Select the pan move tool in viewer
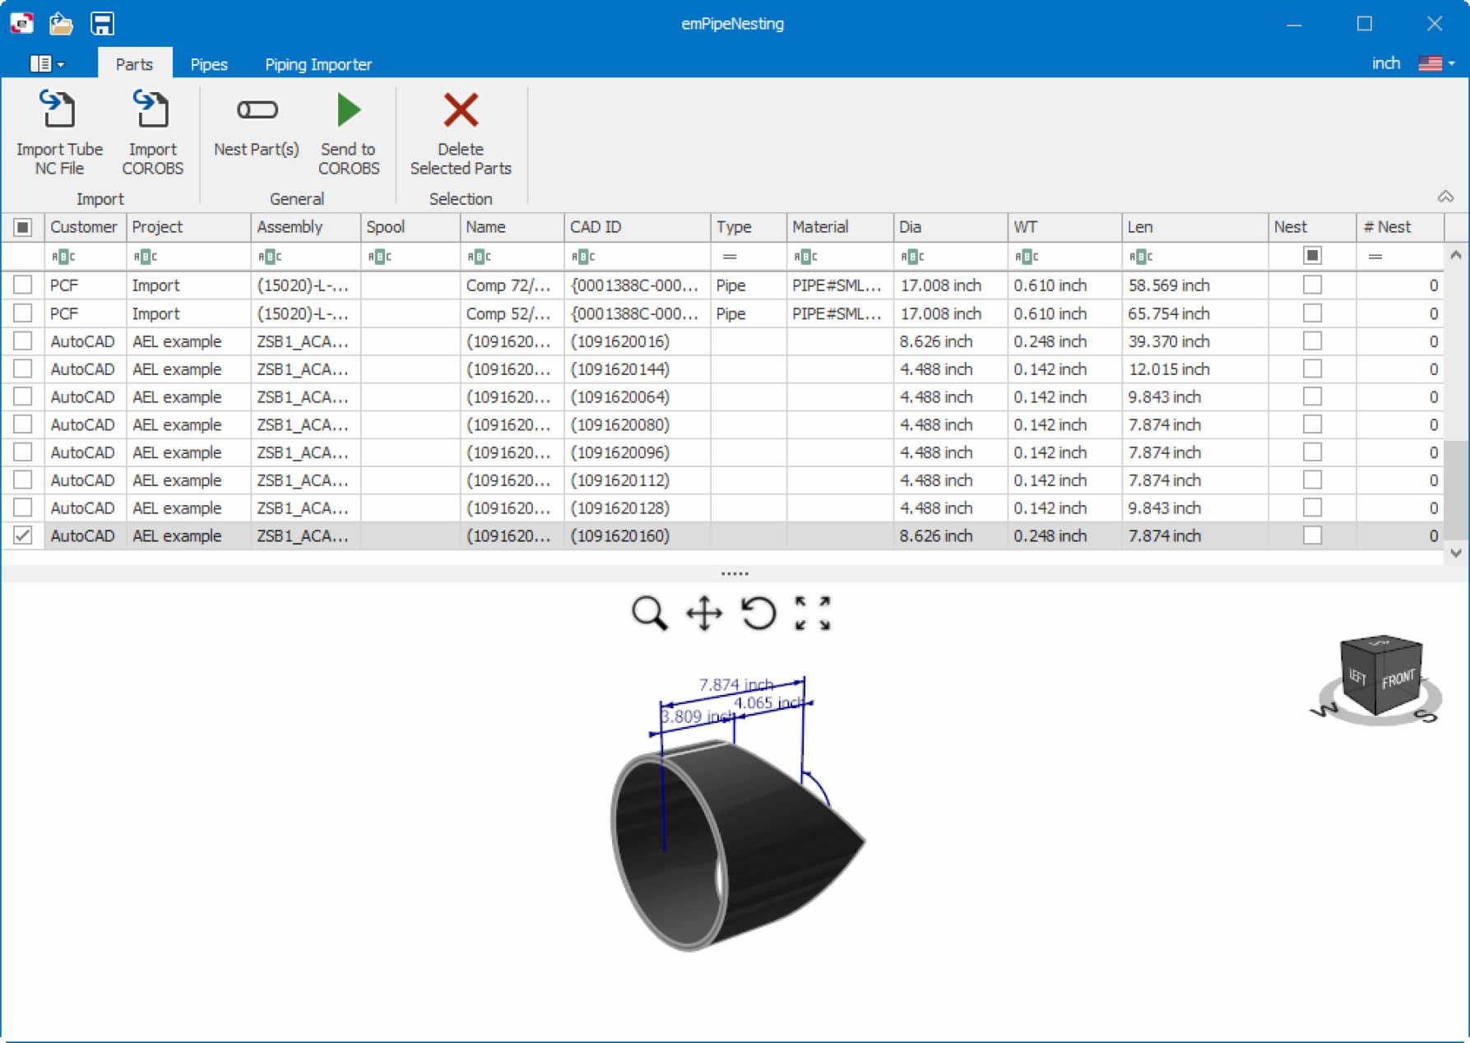1470x1043 pixels. pos(704,614)
